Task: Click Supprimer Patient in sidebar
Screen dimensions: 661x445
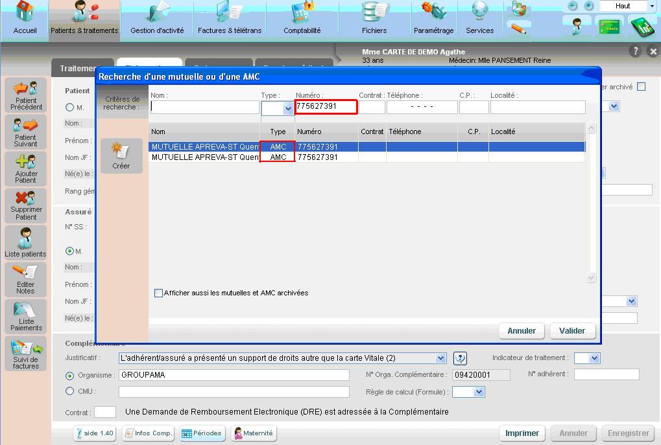Action: [x=26, y=205]
